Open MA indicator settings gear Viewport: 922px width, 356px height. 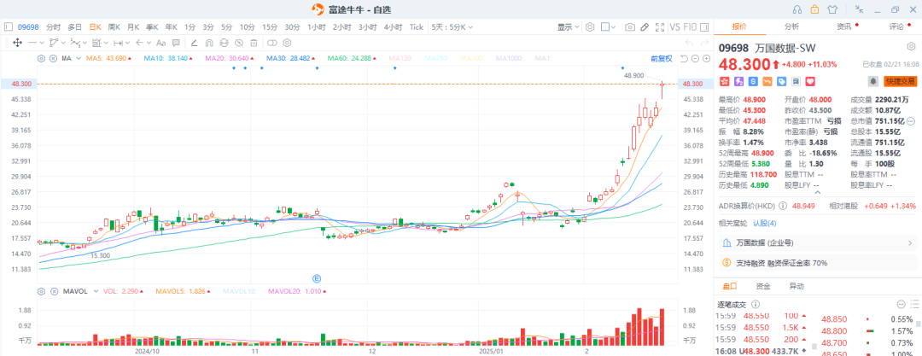coord(41,58)
